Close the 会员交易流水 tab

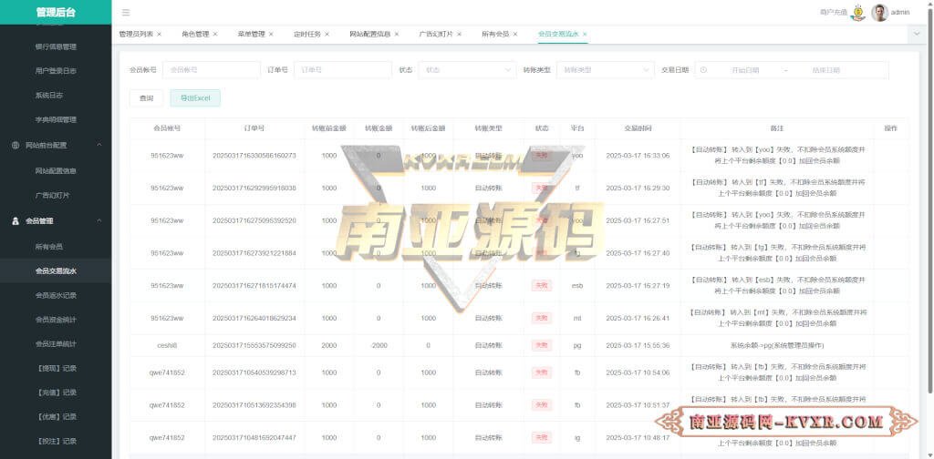pos(585,34)
